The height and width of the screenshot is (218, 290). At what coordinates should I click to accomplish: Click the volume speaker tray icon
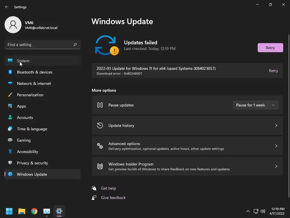[263, 211]
